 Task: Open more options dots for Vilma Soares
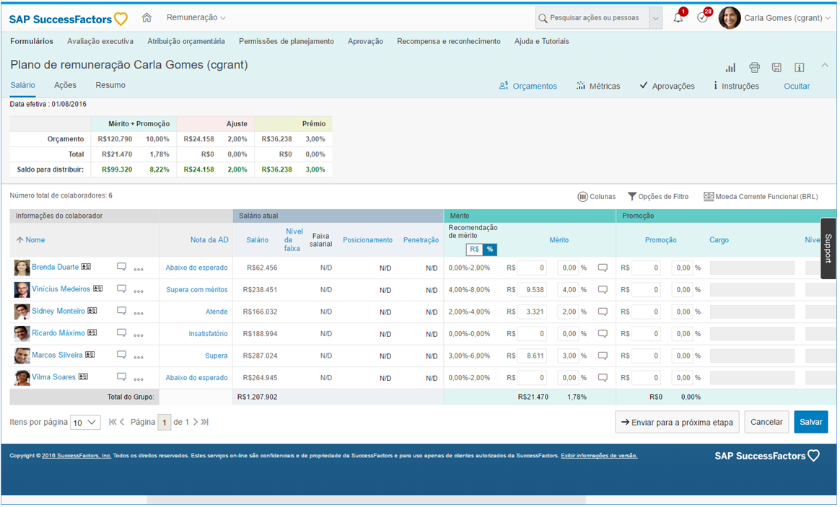pos(139,379)
